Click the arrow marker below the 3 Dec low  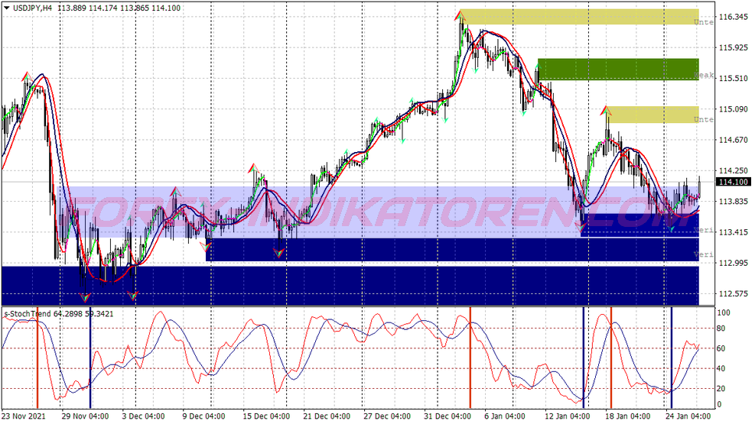(132, 296)
